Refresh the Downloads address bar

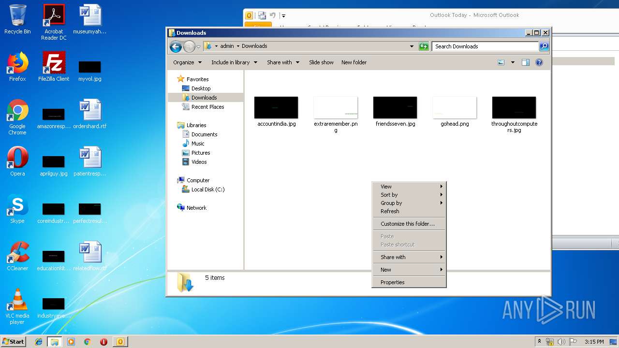(424, 46)
